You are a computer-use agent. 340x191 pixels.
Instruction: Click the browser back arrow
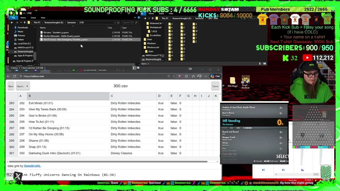click(8, 76)
